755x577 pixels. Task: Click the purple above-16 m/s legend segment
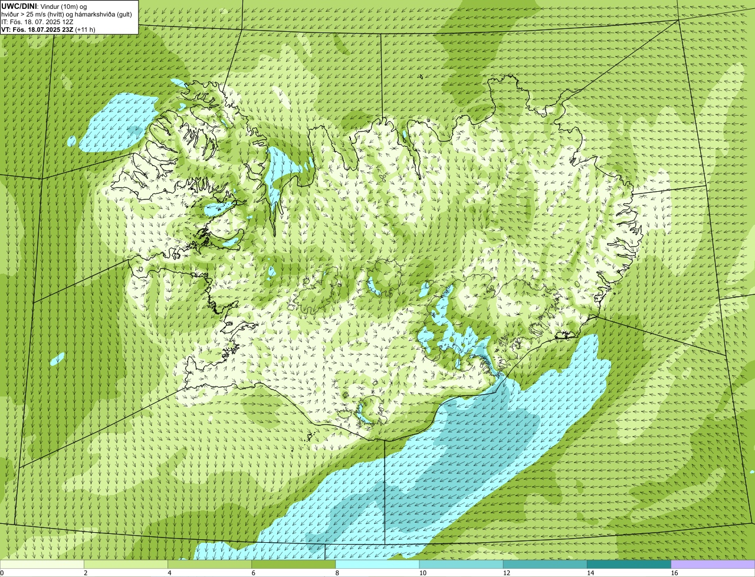coord(713,564)
